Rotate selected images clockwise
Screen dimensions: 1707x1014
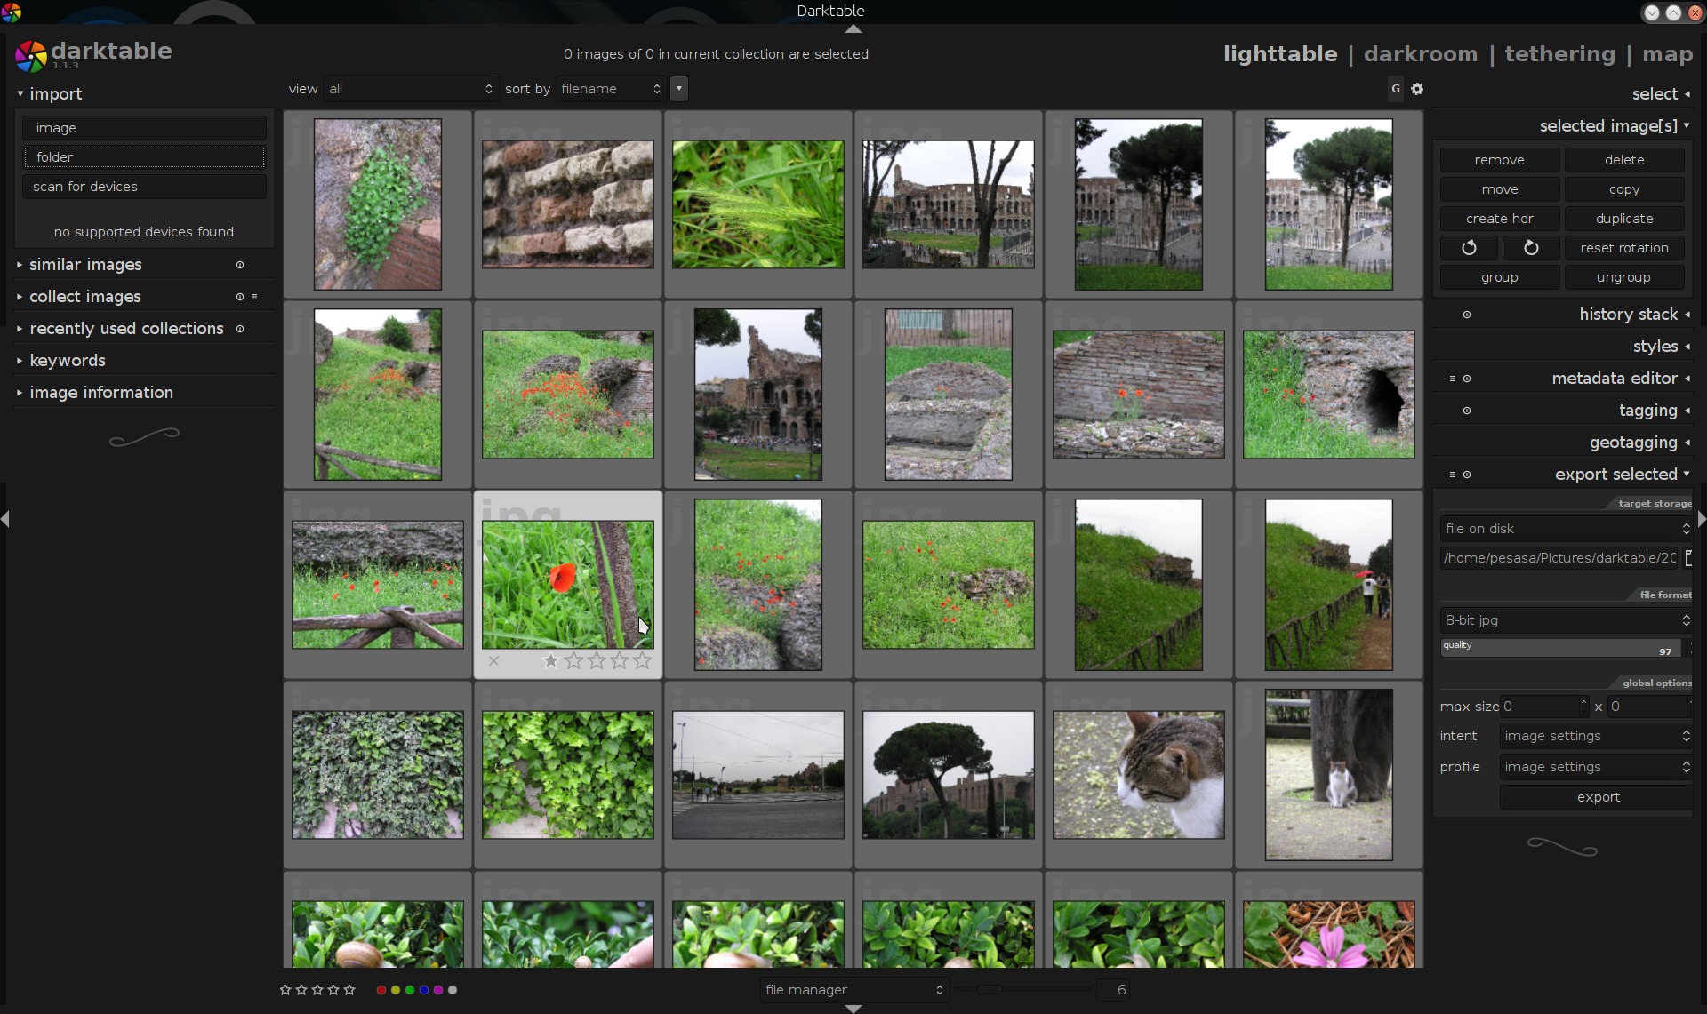pos(1530,248)
